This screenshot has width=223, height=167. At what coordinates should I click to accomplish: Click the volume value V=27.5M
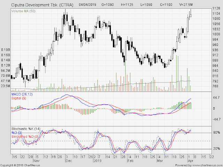[186, 5]
